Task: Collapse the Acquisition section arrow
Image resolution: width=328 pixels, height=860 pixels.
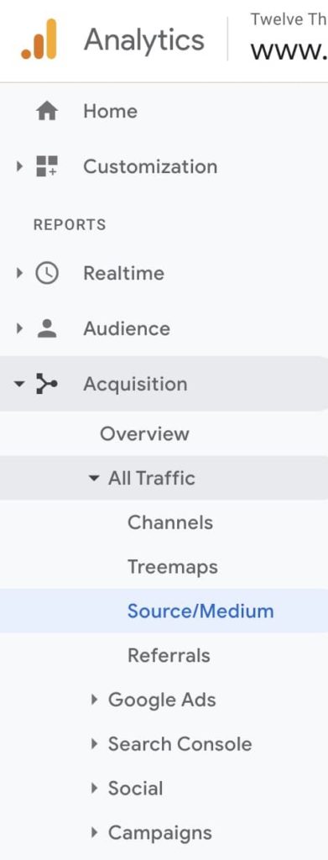Action: point(19,384)
